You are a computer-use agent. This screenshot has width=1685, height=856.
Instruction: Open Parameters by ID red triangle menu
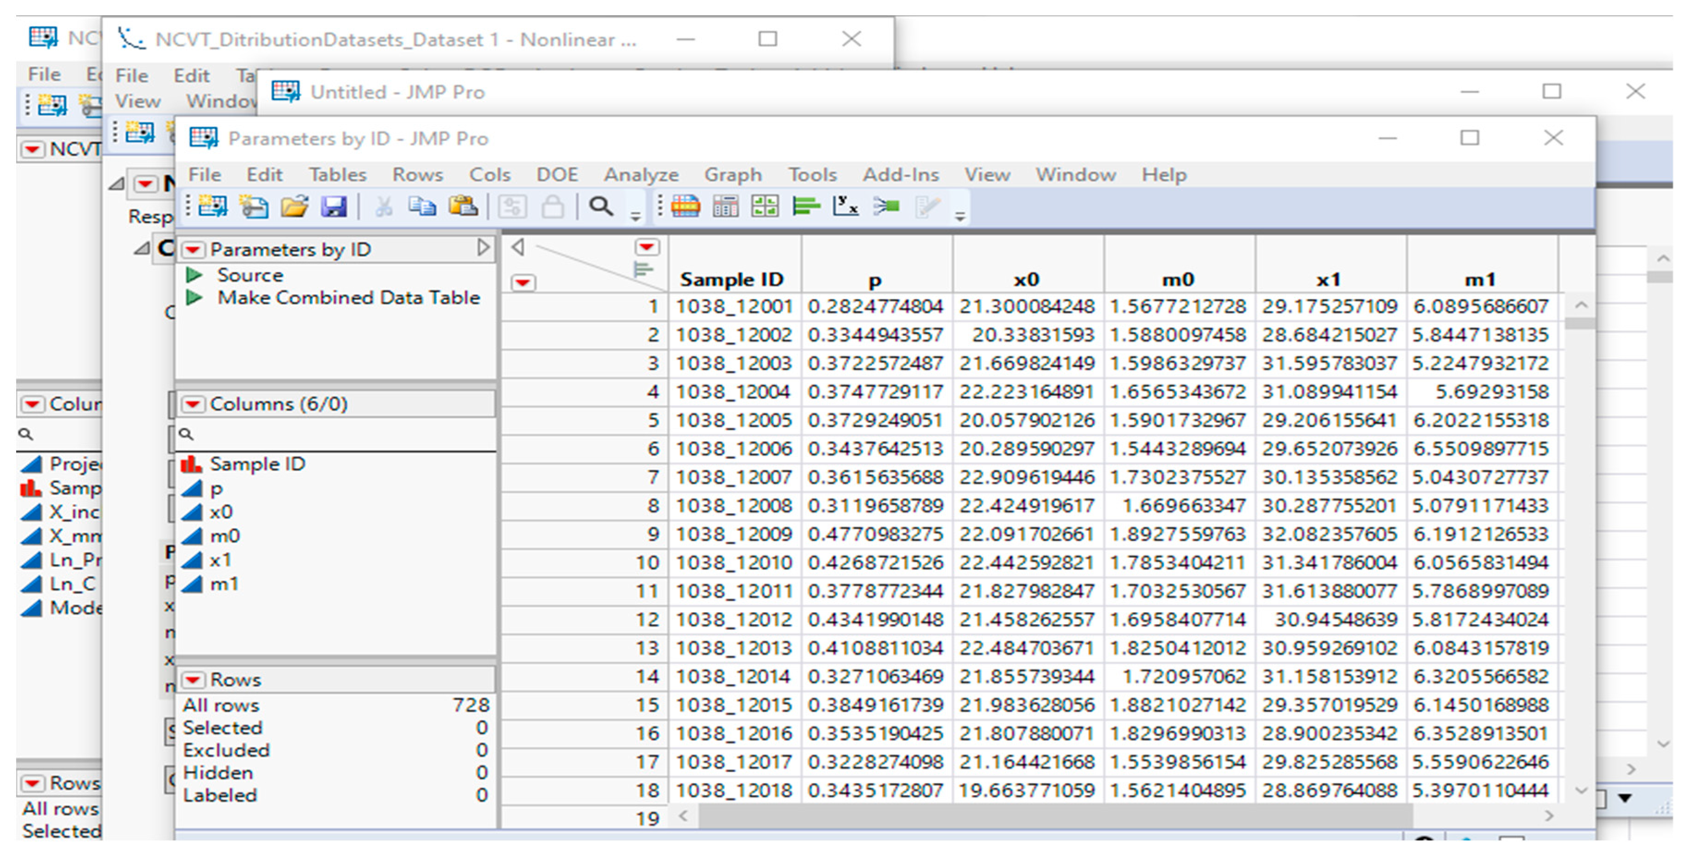(193, 250)
